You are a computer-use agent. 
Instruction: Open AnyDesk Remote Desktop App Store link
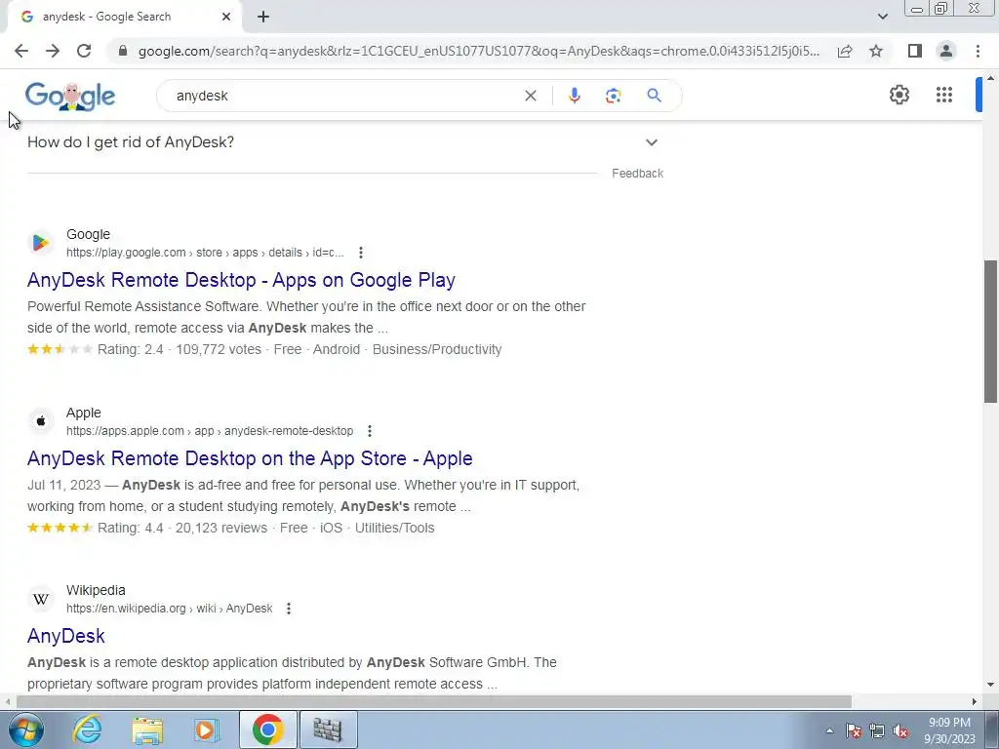pos(250,458)
